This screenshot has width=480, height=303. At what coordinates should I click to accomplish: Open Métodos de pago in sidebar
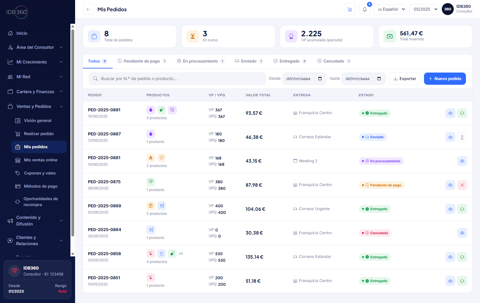click(39, 186)
